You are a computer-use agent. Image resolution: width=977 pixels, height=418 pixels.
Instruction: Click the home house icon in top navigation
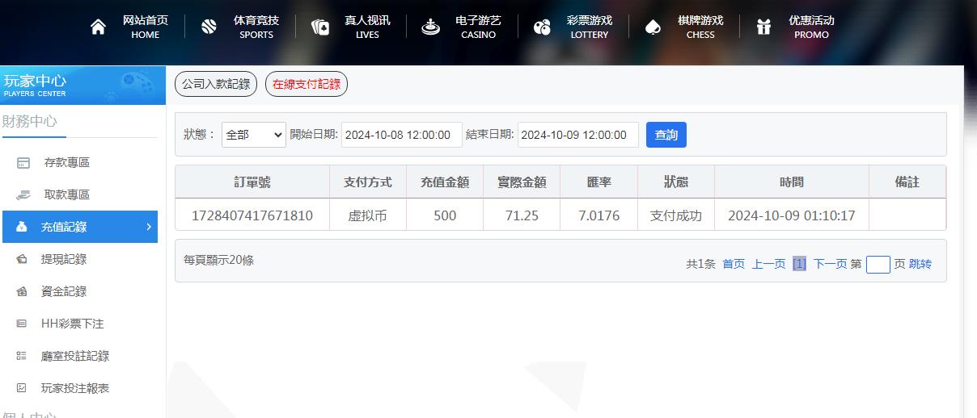[98, 27]
